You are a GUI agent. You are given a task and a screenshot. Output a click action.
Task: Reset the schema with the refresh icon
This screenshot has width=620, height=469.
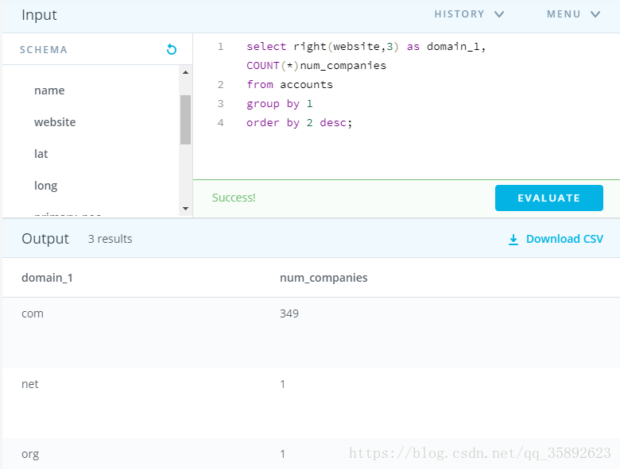tap(171, 49)
